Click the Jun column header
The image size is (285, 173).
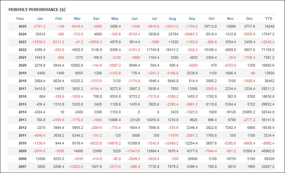click(134, 19)
